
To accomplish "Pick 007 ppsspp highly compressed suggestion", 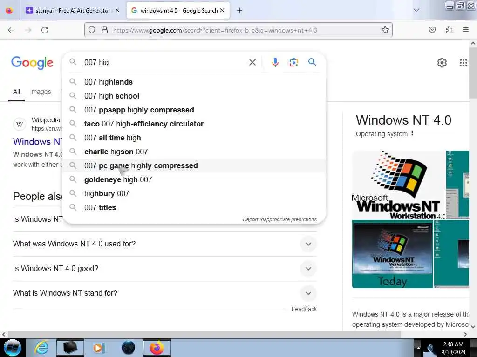I will 194,110.
